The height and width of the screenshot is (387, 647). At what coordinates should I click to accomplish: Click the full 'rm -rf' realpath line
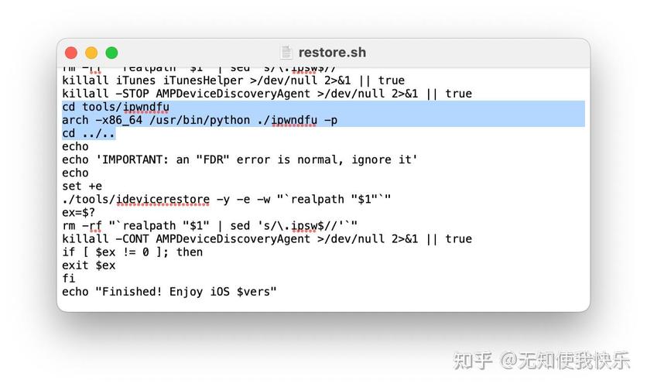tap(210, 226)
